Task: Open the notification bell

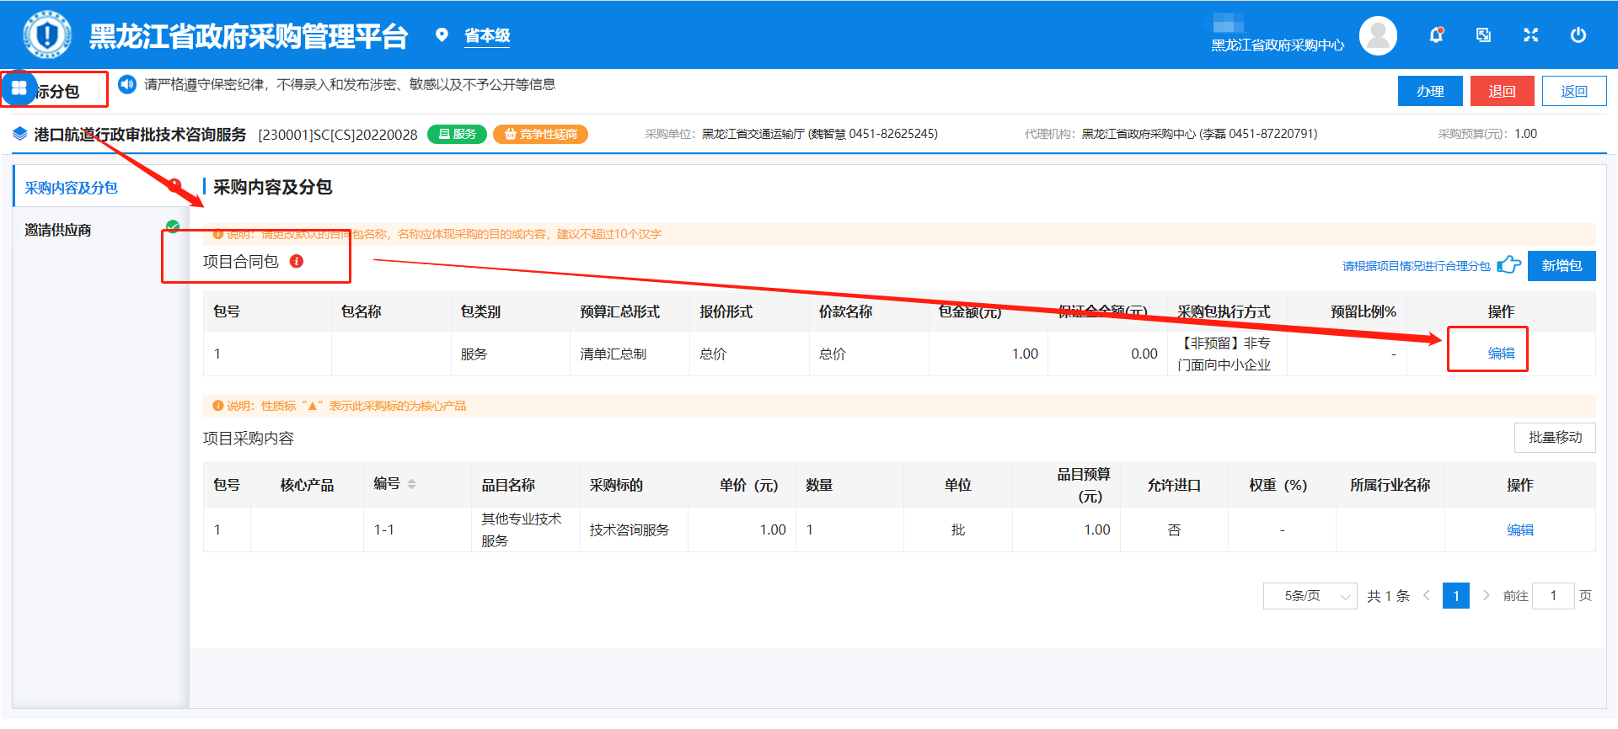Action: pos(1437,35)
